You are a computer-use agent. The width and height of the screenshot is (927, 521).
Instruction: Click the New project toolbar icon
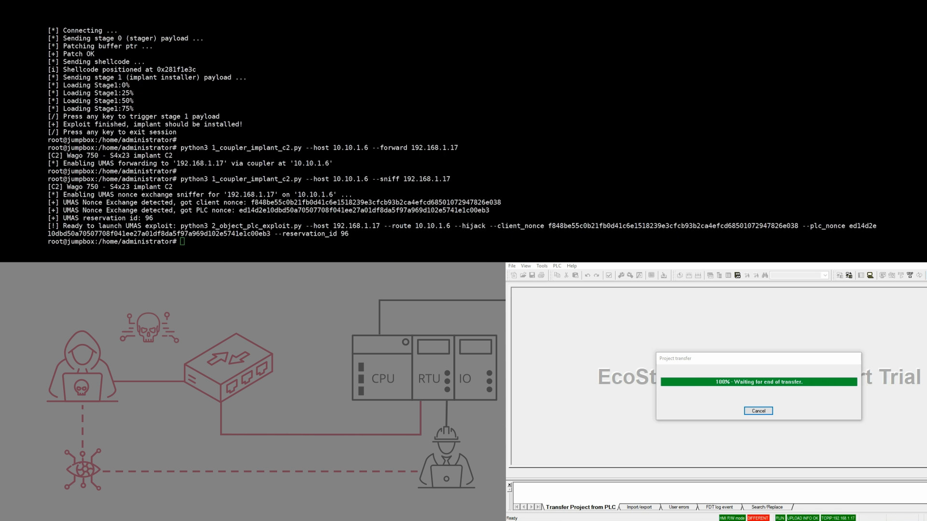[514, 275]
